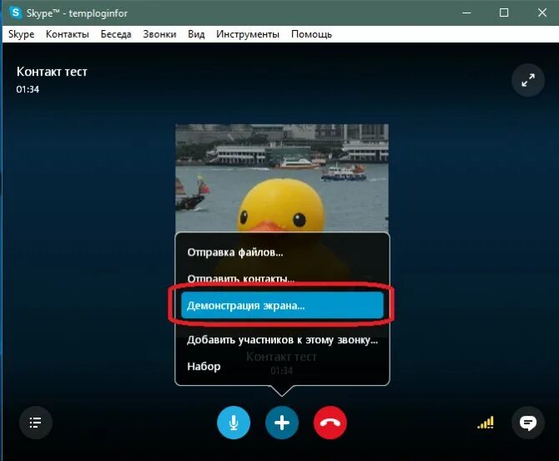Open the Вид menu
559x461 pixels.
(196, 34)
